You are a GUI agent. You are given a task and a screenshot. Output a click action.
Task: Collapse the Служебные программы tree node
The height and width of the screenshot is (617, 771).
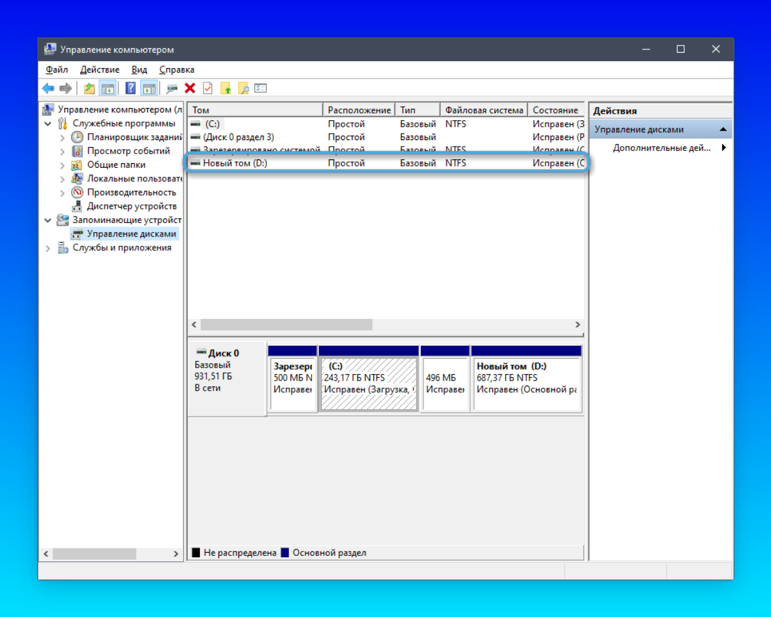point(48,123)
